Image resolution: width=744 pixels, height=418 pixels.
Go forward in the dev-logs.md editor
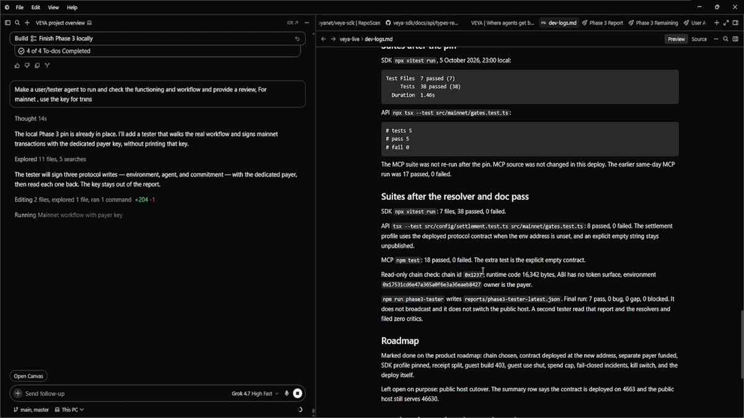click(333, 39)
